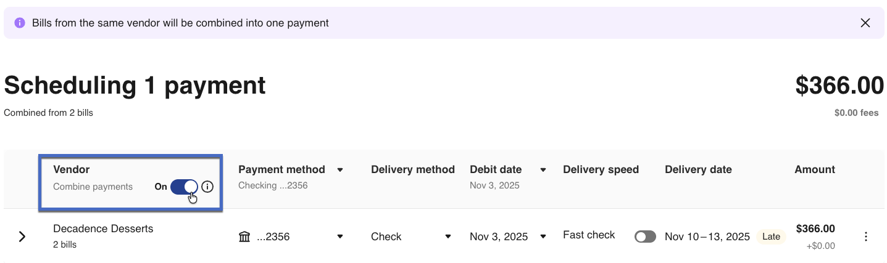Turn off the Combine payments toggle

pyautogui.click(x=184, y=187)
